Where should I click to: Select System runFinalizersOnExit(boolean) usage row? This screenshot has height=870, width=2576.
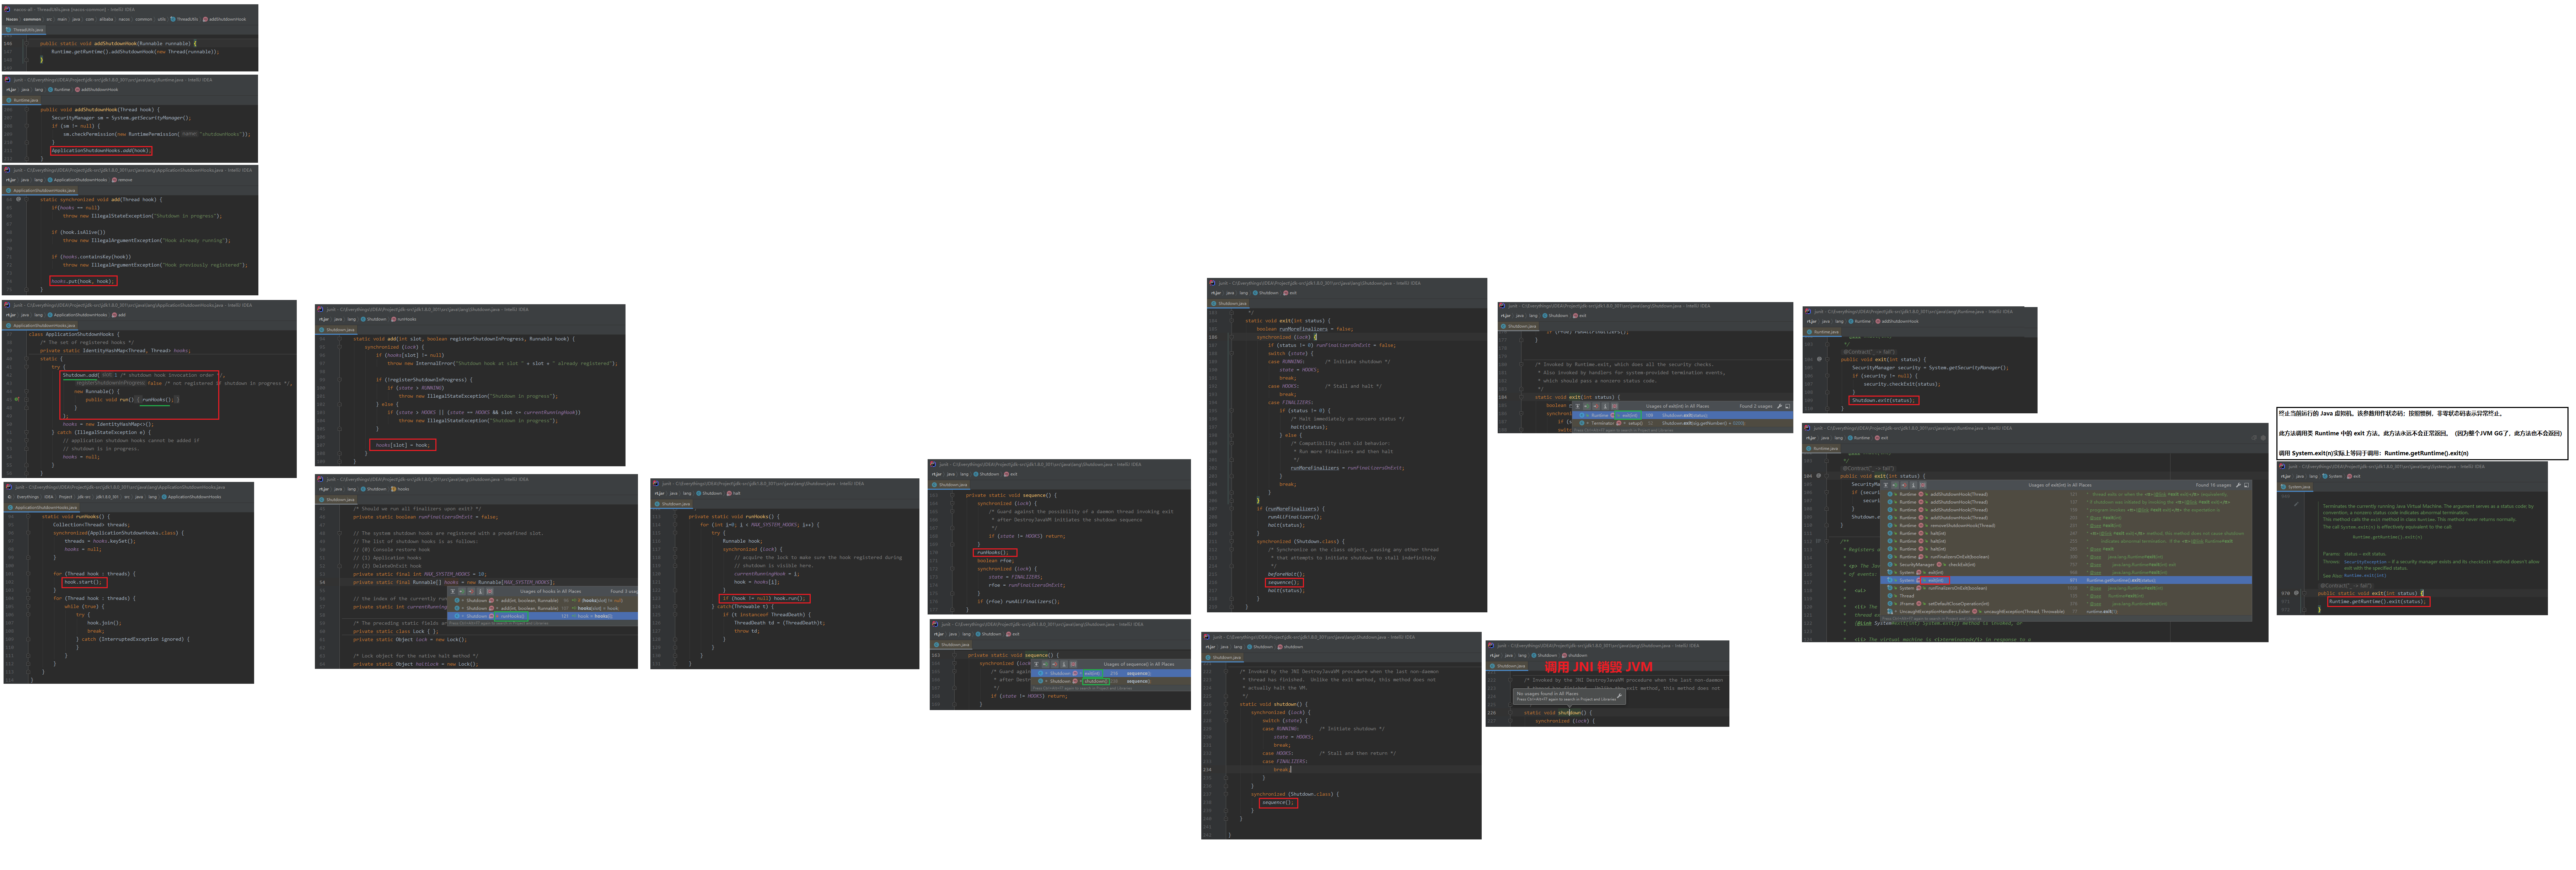click(2066, 588)
